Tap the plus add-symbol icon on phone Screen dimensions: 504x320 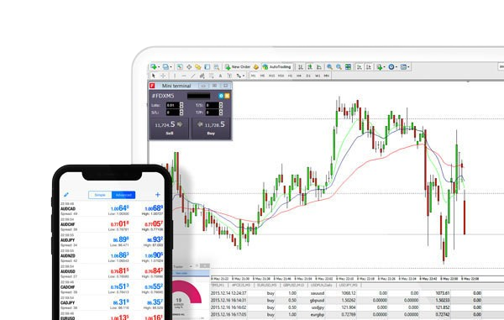pyautogui.click(x=158, y=195)
